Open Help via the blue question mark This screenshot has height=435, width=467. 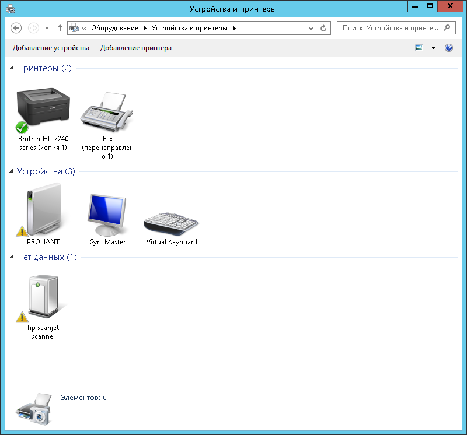[x=448, y=48]
